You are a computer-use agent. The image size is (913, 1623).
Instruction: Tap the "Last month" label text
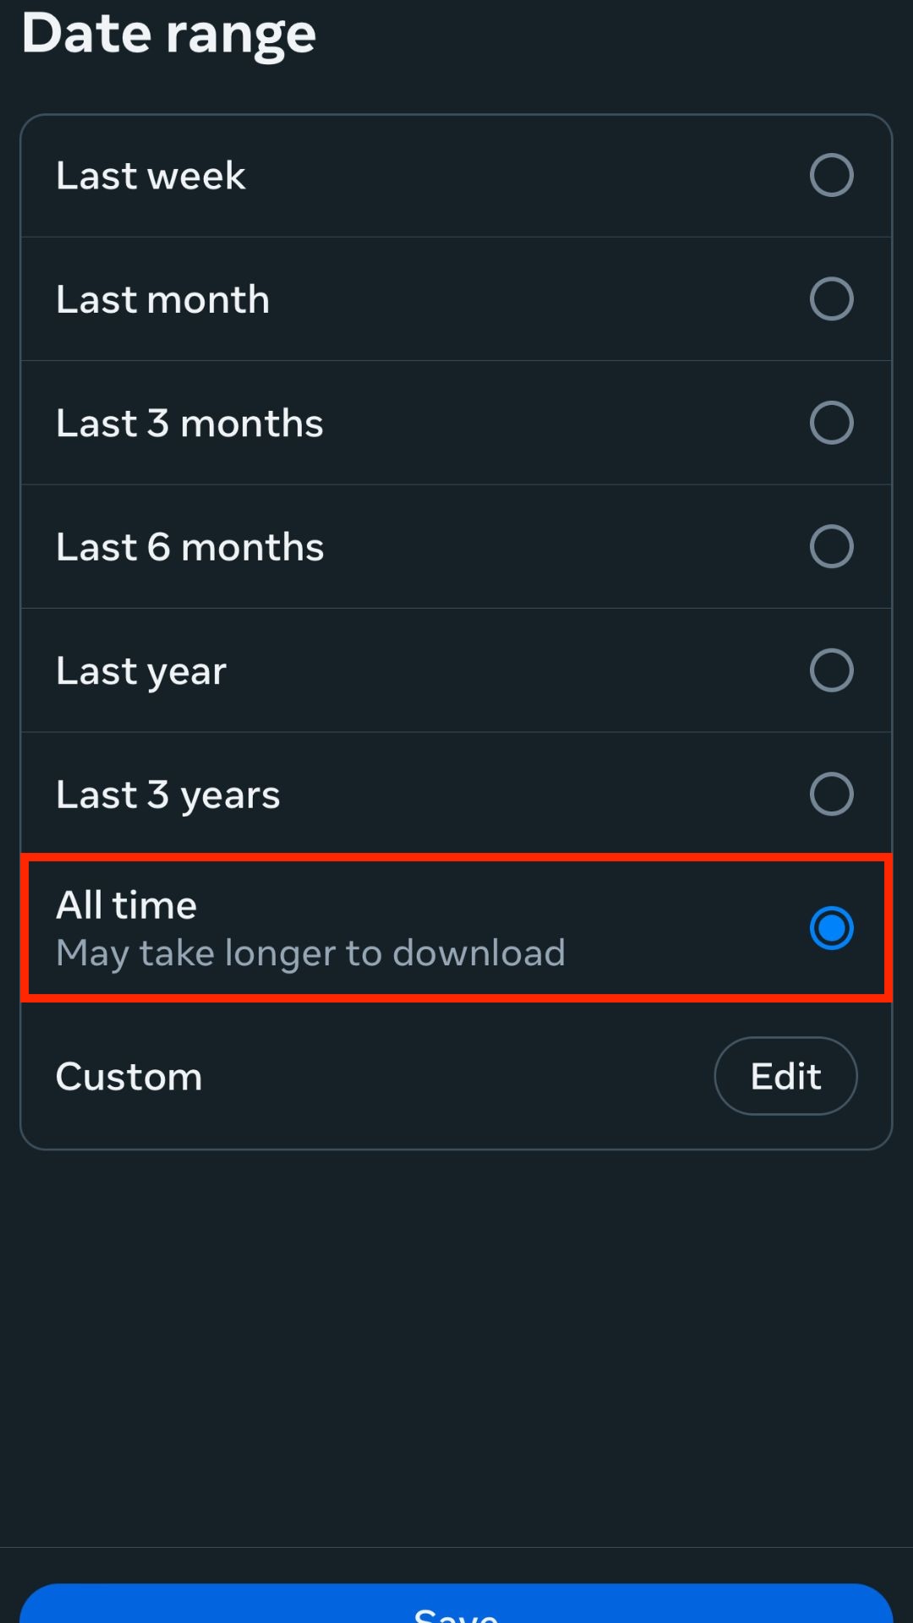163,299
